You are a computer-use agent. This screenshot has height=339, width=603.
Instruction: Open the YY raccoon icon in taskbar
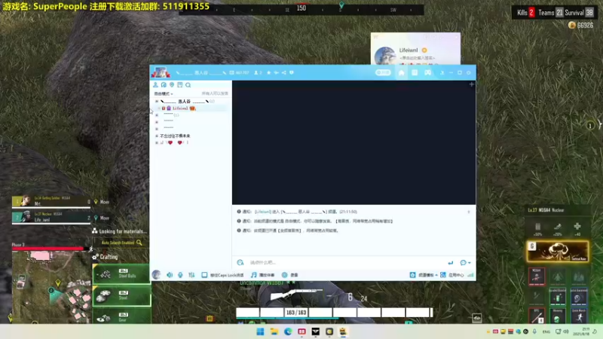(x=343, y=331)
